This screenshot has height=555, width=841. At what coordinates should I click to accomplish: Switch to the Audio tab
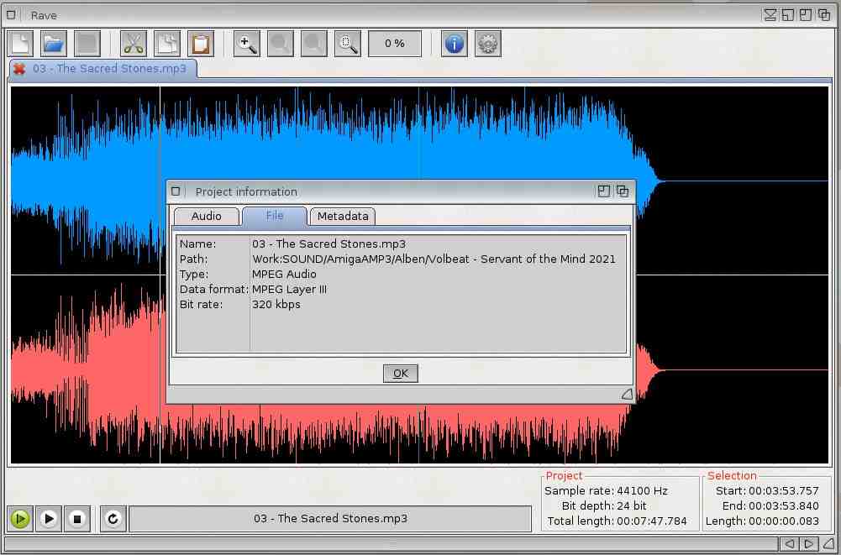coord(206,217)
